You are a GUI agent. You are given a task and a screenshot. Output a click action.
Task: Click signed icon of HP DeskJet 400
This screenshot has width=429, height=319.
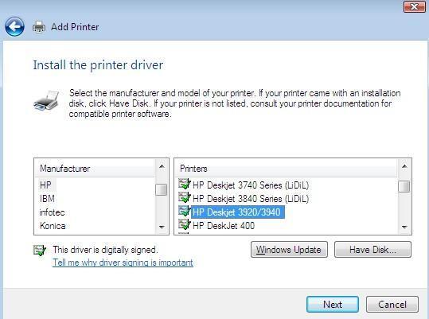click(x=184, y=224)
